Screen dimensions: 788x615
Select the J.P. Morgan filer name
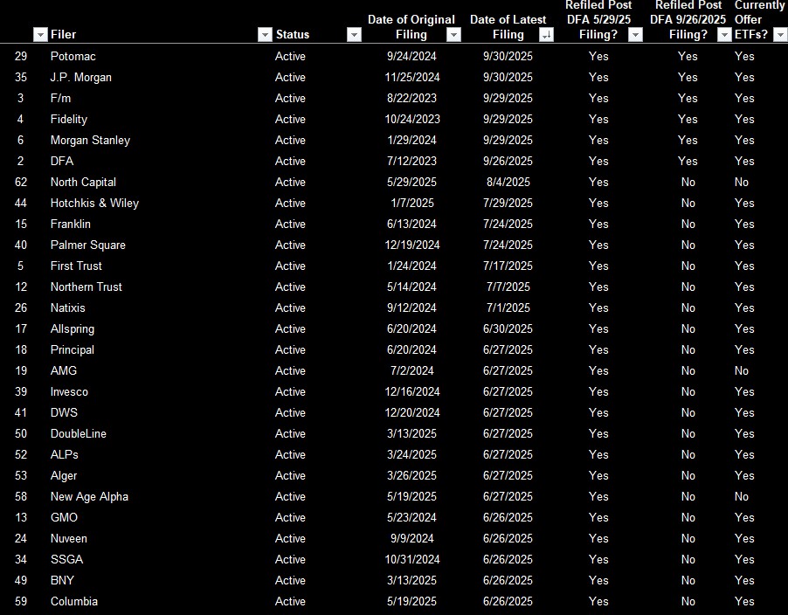pos(81,77)
